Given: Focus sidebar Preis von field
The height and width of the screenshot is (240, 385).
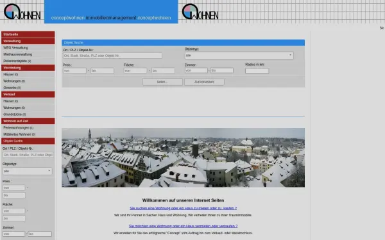Looking at the screenshot, I should click(14, 188).
